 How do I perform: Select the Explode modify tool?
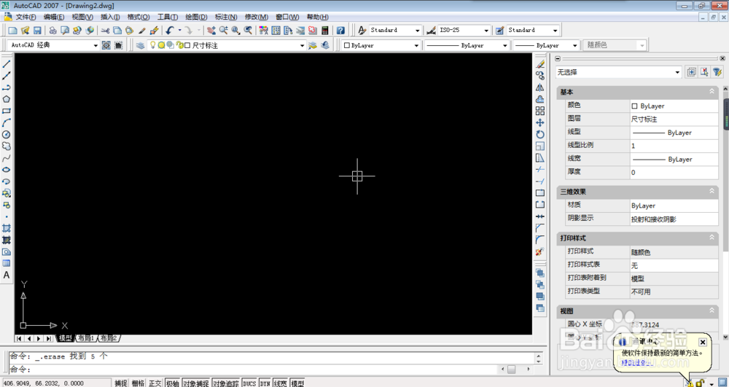pos(539,252)
